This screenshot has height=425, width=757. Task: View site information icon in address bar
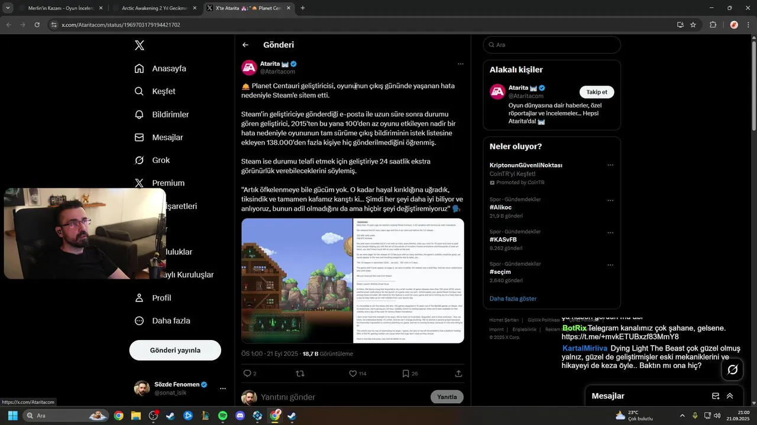(54, 25)
